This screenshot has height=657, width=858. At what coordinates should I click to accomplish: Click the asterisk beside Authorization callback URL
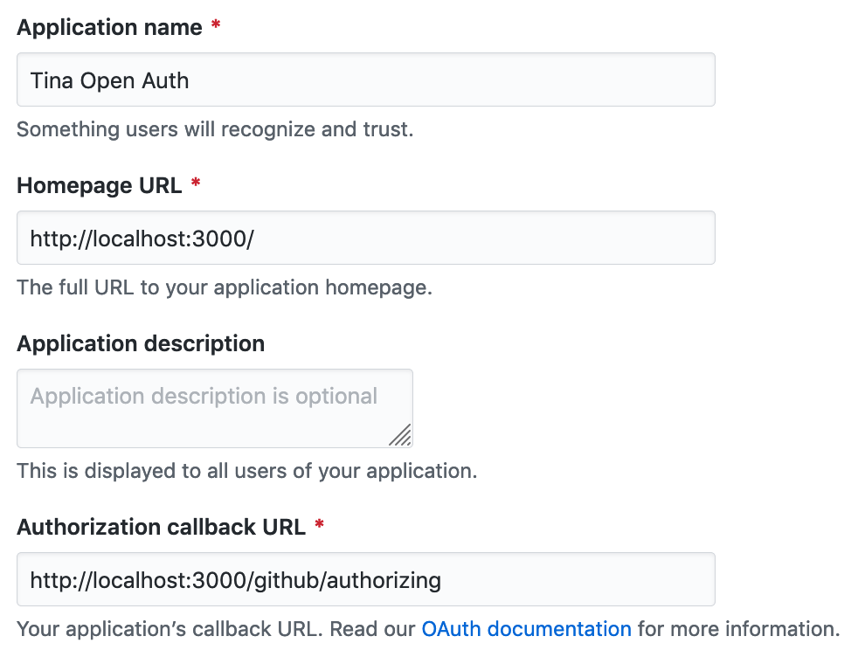[x=320, y=524]
